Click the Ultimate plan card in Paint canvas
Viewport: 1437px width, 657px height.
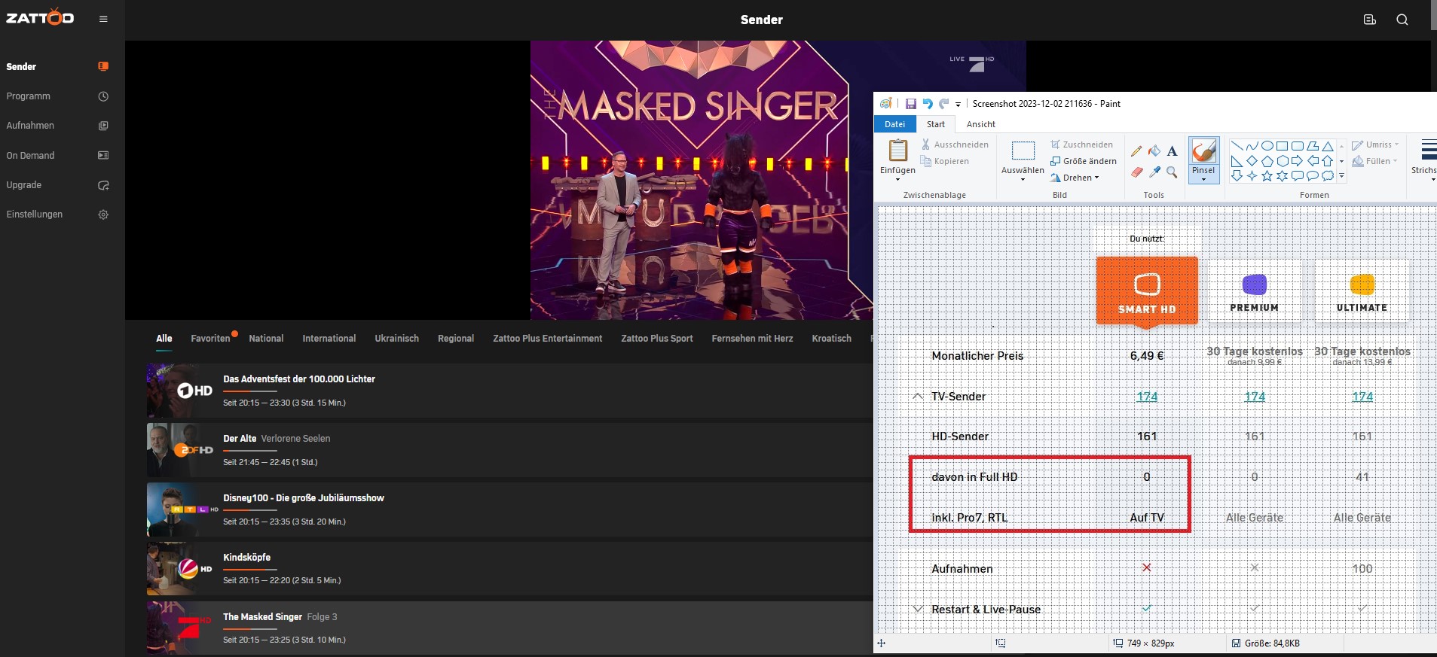tap(1362, 292)
